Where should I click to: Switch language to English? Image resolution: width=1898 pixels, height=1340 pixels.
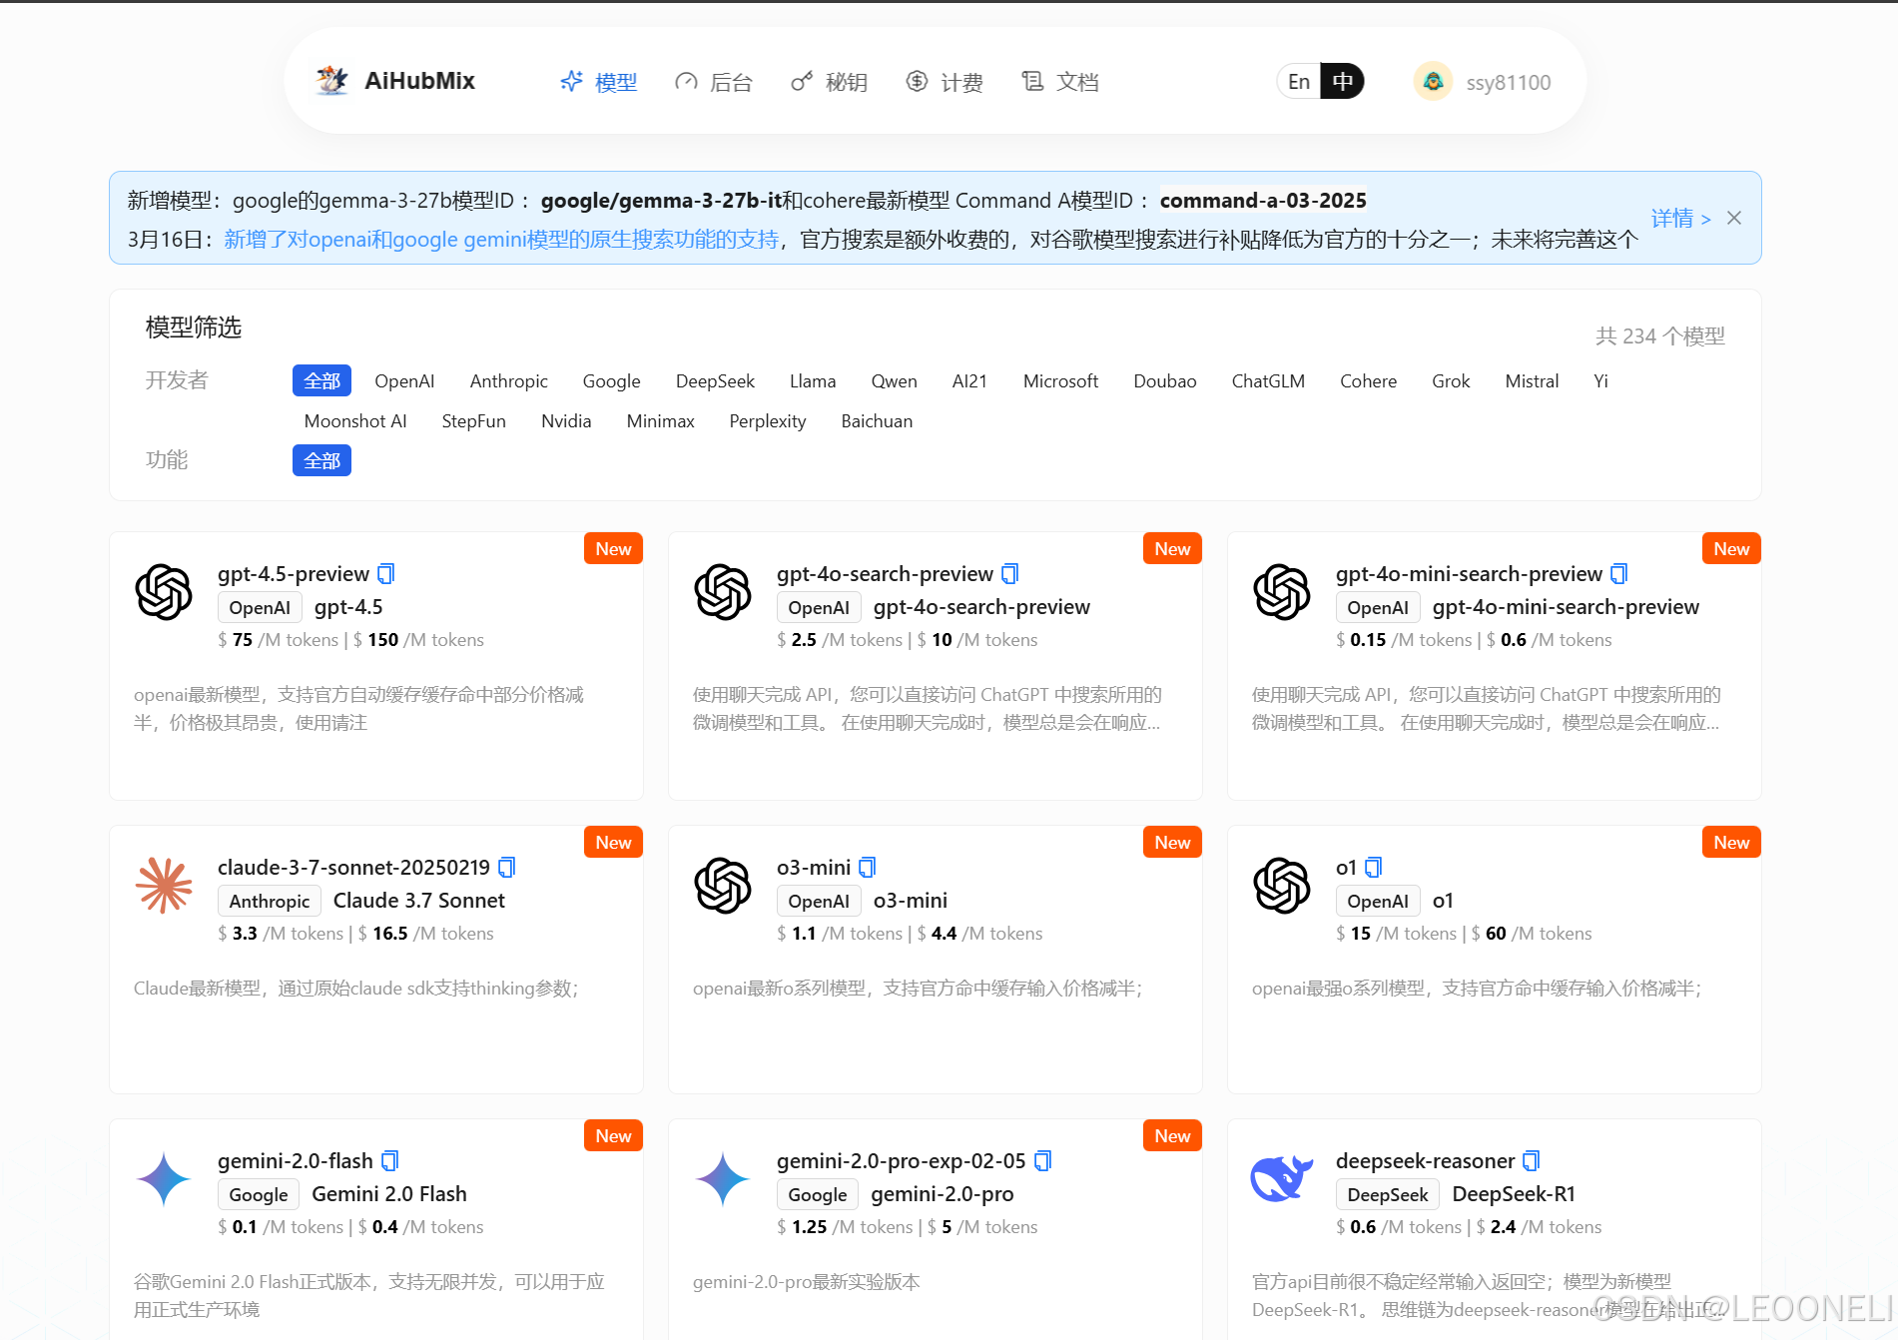pos(1299,82)
